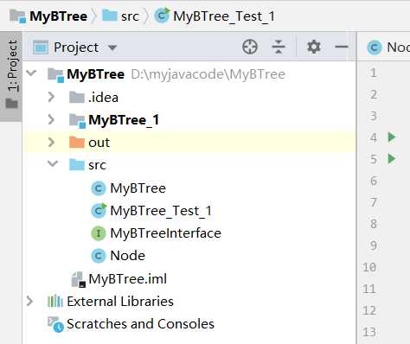
Task: Click the MyBTree class icon in src
Action: [x=99, y=188]
